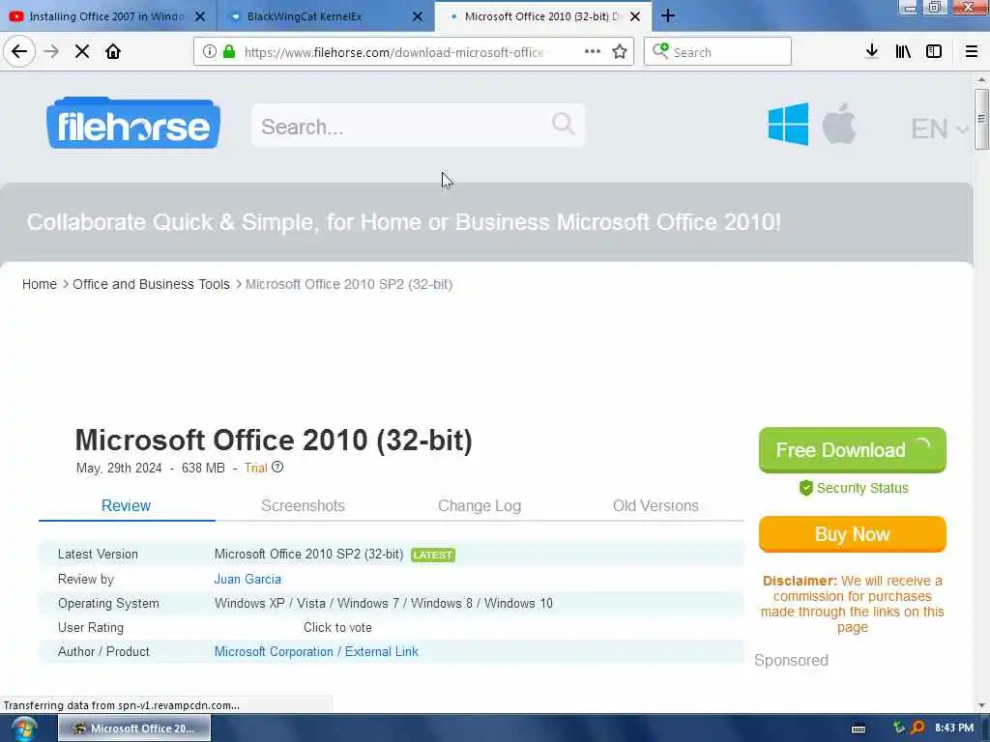Open the downloads arrow in the toolbar
Screen dimensions: 990x742
(872, 51)
